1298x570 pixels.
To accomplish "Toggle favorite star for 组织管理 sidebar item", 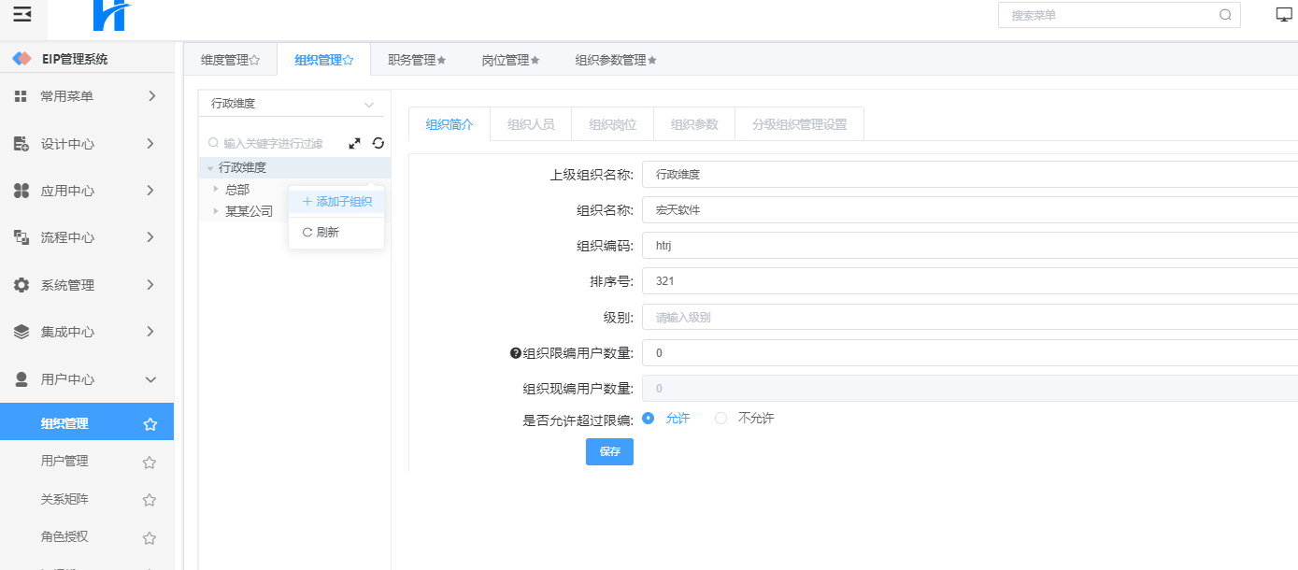I will tap(150, 424).
